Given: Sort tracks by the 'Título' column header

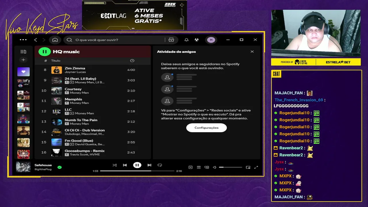Looking at the screenshot, I should (56, 61).
